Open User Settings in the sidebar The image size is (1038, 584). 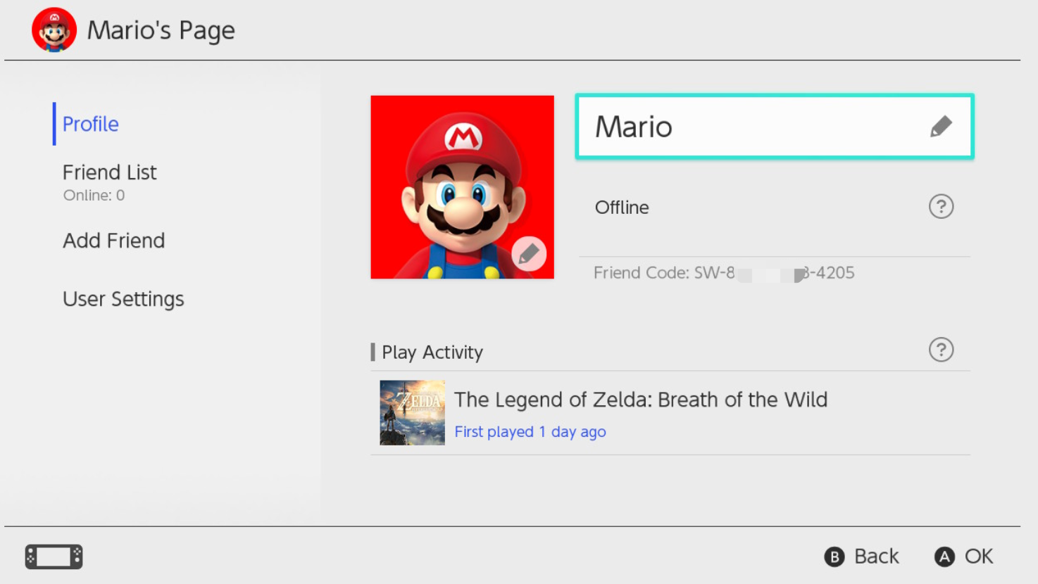[x=123, y=299]
